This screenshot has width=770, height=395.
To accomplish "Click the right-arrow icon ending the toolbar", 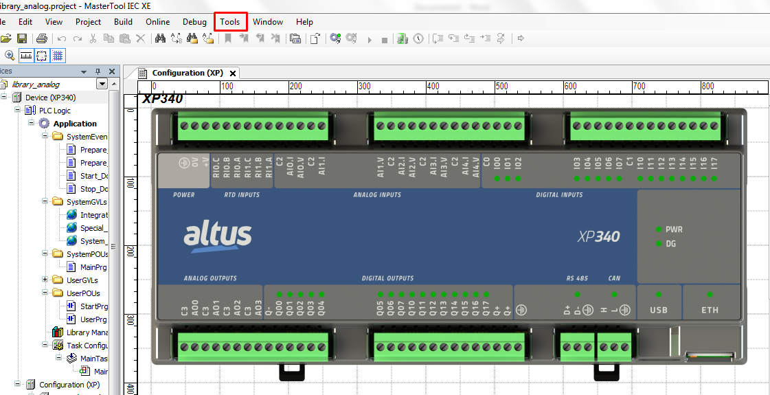I will [x=521, y=38].
